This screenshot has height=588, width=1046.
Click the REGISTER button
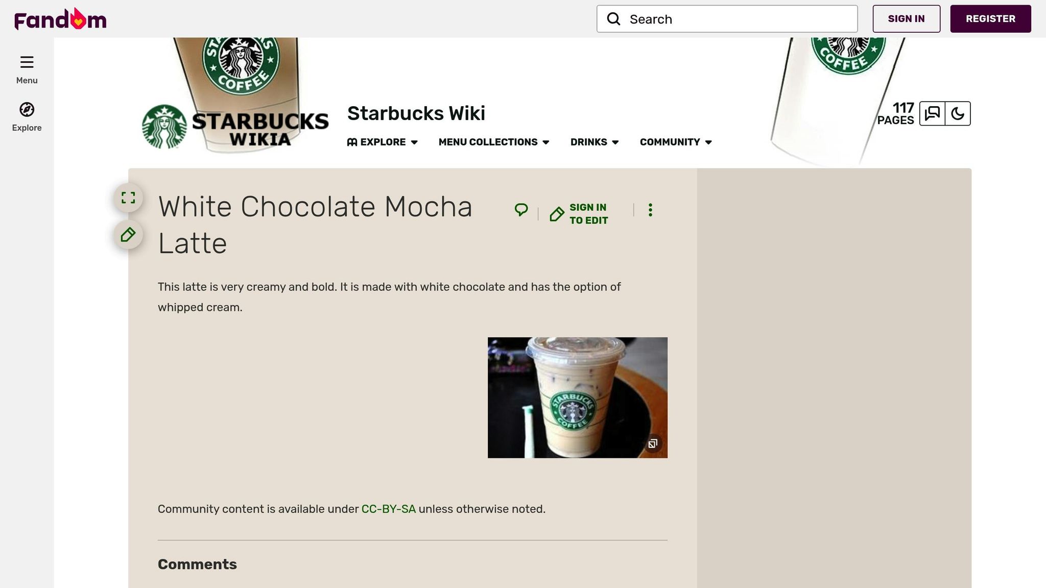990,18
